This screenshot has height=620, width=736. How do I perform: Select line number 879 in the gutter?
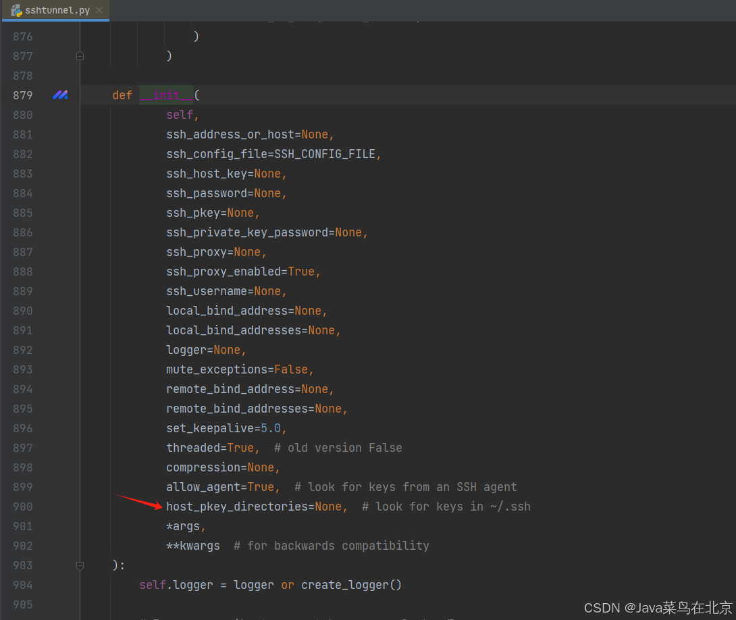pos(22,95)
